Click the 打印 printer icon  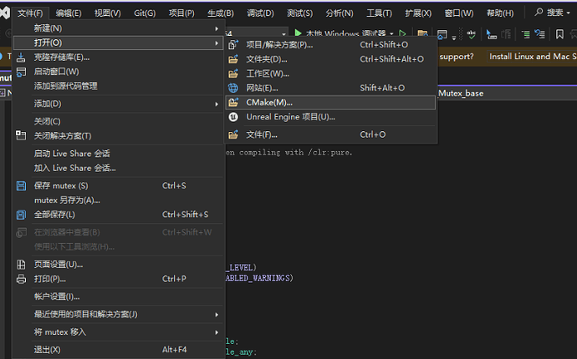pyautogui.click(x=21, y=279)
